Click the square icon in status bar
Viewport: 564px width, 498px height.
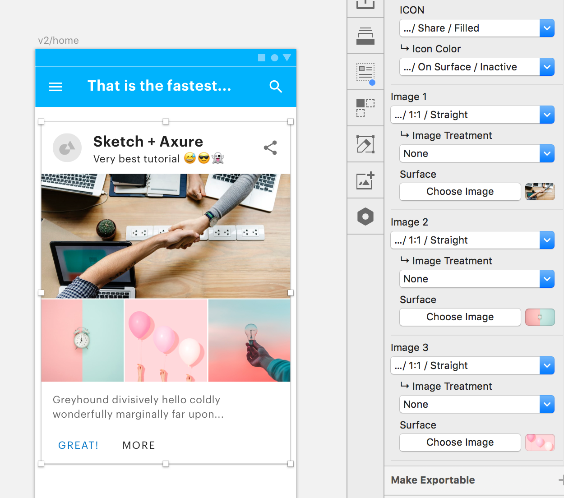262,58
